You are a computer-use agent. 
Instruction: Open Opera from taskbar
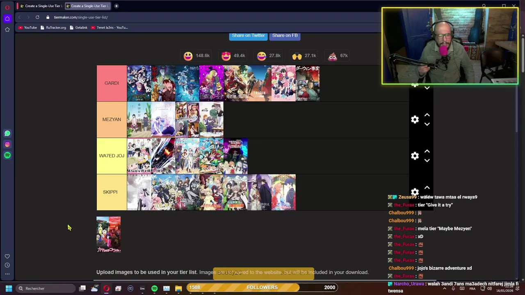[106, 288]
